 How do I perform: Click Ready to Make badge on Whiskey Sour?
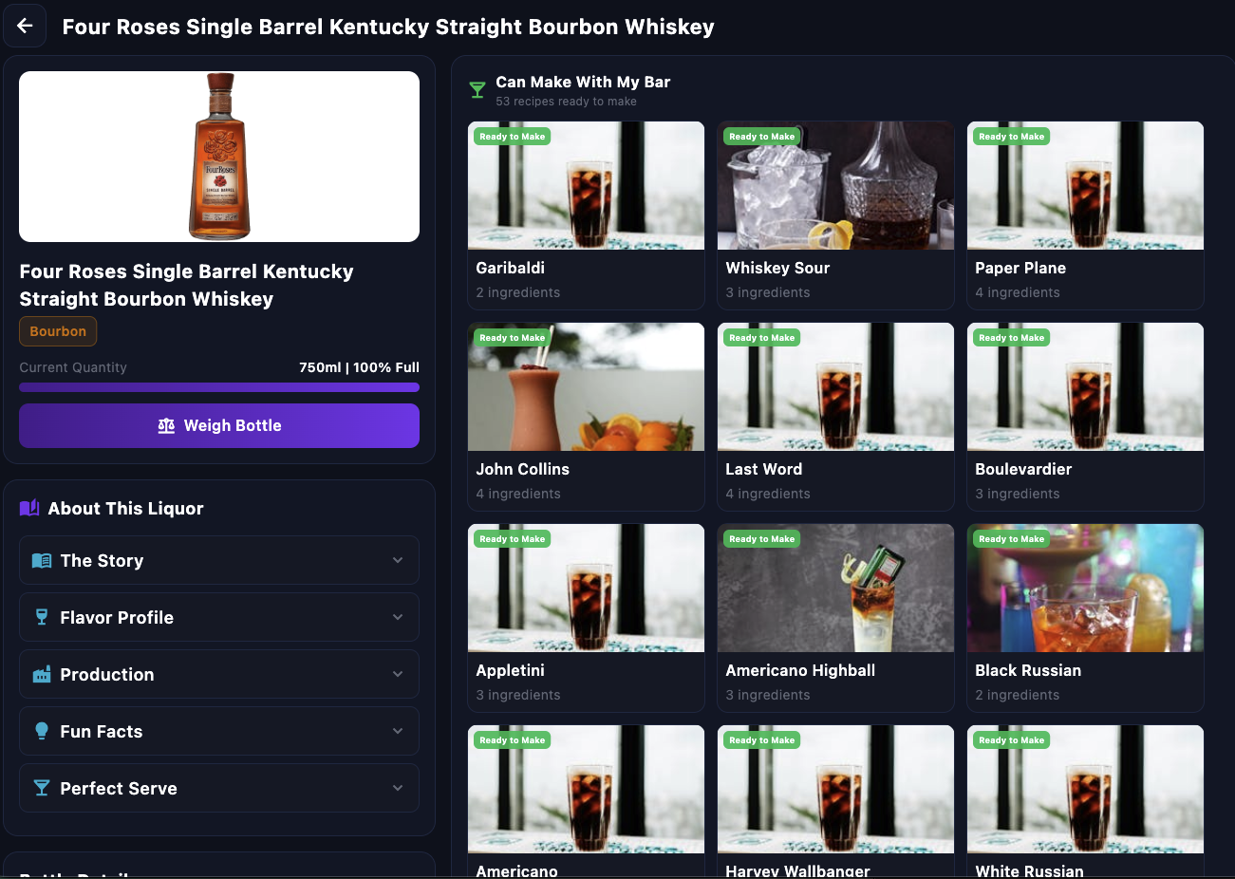(x=762, y=137)
